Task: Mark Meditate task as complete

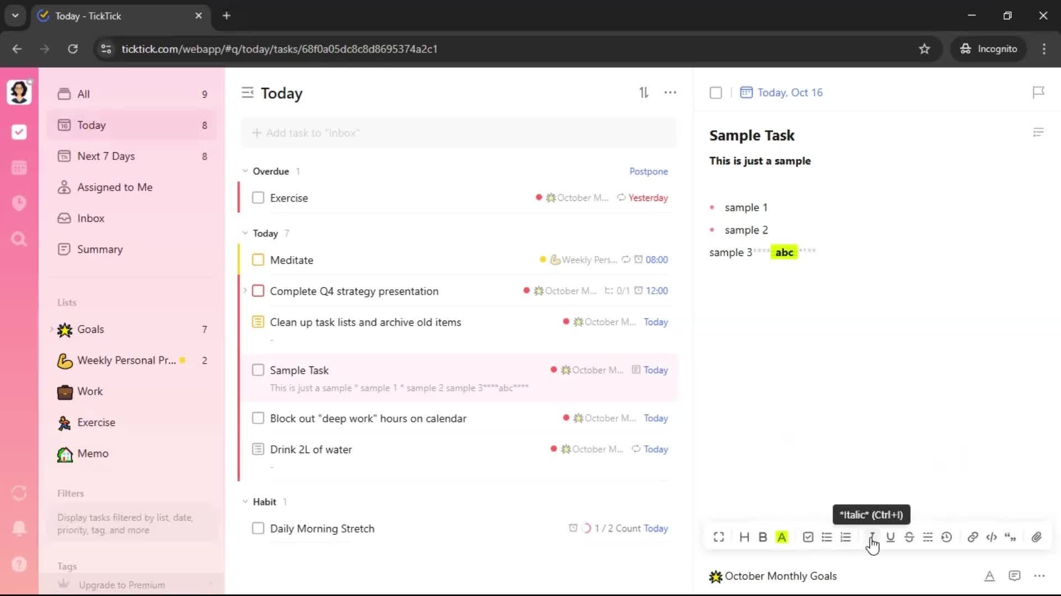Action: tap(258, 260)
